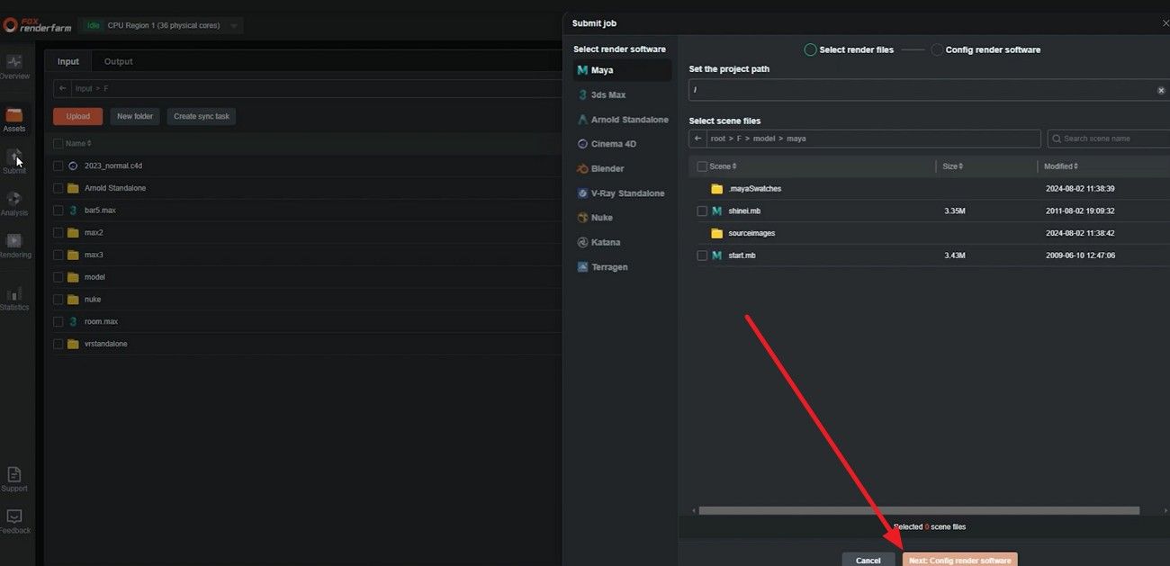This screenshot has width=1170, height=566.
Task: Switch to the Output tab
Action: click(x=117, y=60)
